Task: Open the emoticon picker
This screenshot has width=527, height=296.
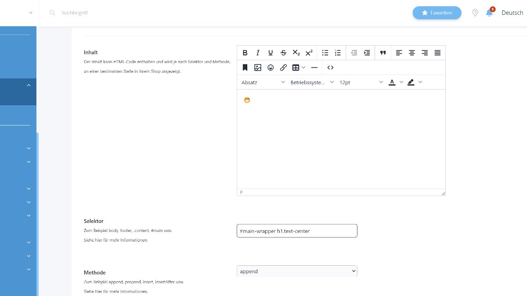Action: point(271,68)
